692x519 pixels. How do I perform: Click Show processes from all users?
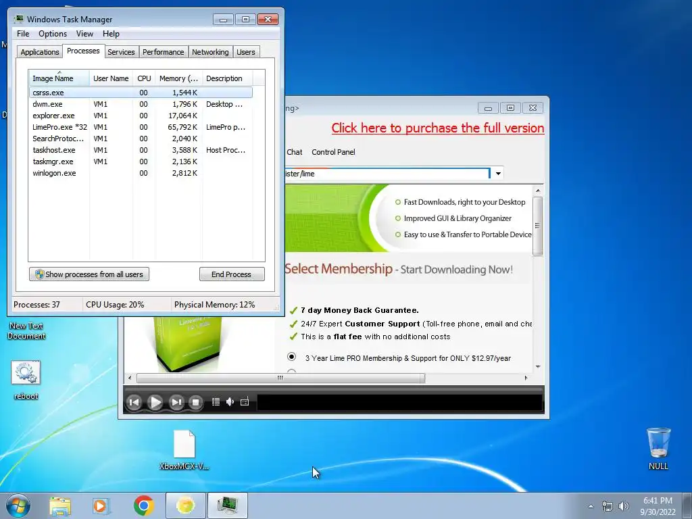pos(89,274)
